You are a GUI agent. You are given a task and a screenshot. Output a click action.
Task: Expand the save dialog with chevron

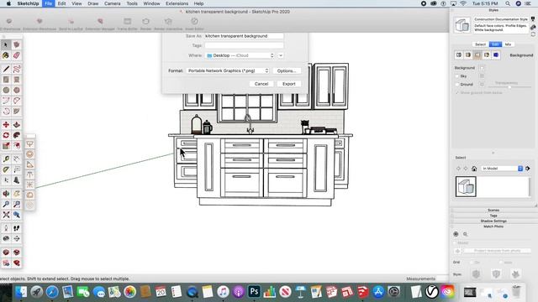point(281,55)
